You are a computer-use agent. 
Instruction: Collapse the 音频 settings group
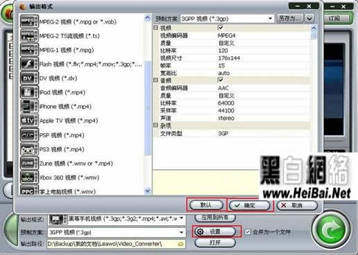[x=155, y=80]
